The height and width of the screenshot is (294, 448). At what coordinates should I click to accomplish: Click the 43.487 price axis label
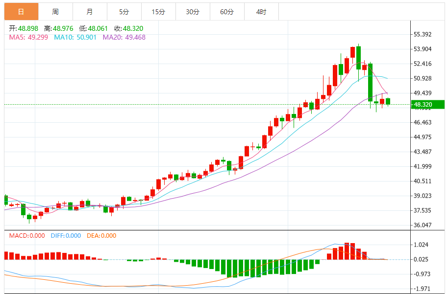(423, 152)
